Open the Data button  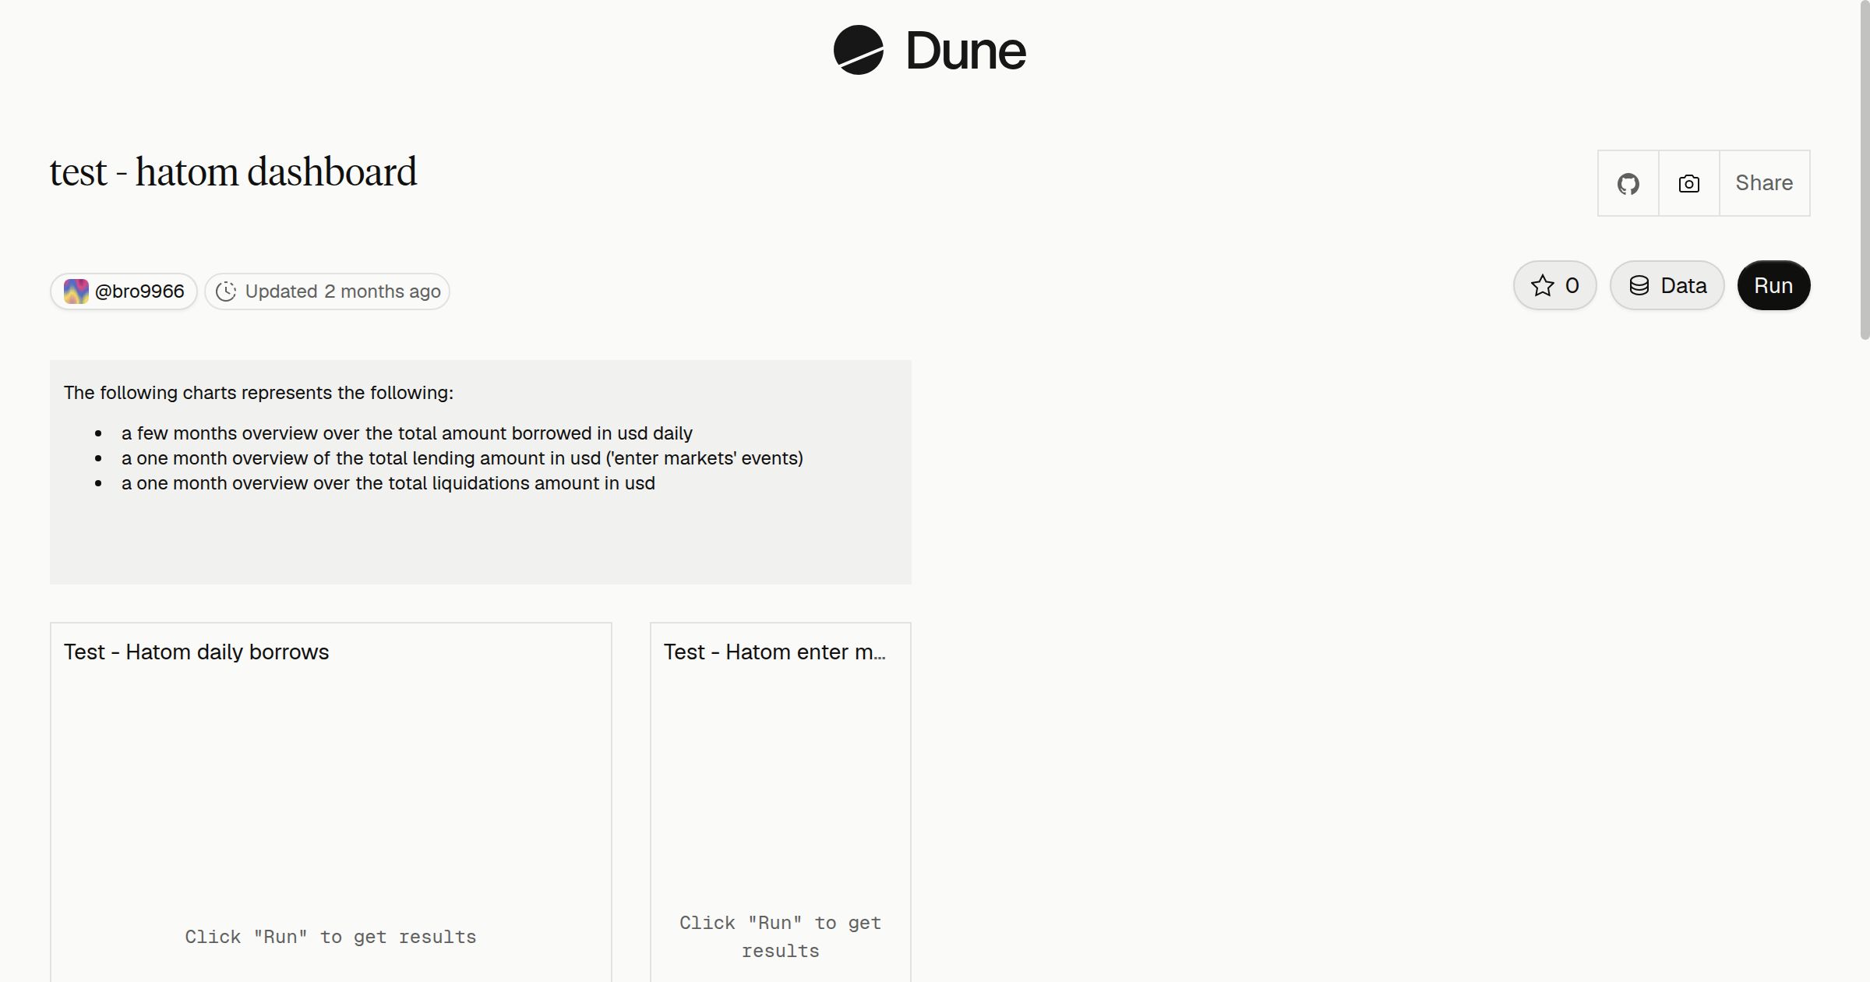[1667, 285]
